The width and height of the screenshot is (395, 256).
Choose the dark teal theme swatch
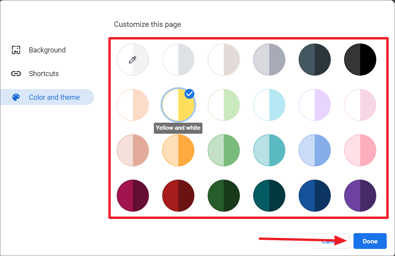coord(269,196)
